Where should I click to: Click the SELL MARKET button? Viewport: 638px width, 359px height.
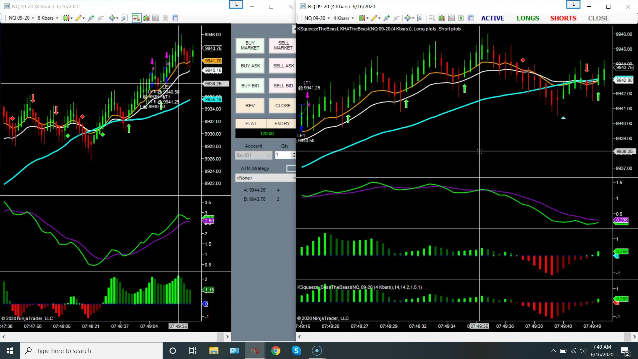282,46
